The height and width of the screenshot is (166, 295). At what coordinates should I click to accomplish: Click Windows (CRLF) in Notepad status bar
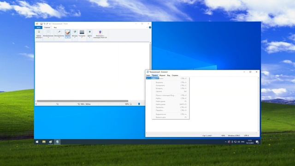pyautogui.click(x=234, y=136)
